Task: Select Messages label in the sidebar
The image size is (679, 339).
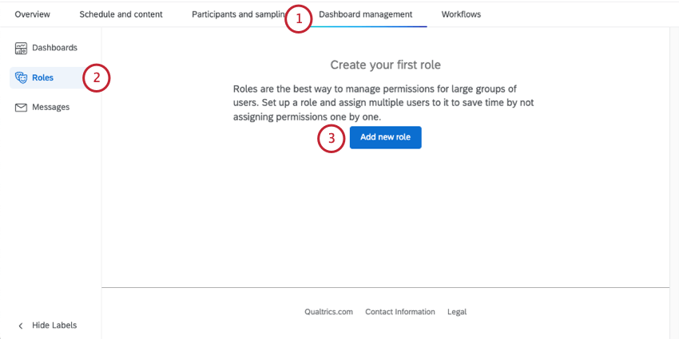Action: 50,107
